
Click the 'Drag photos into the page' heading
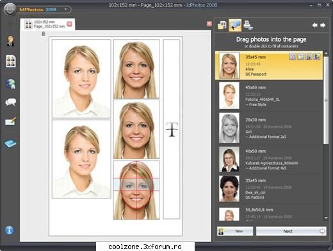[x=271, y=39]
